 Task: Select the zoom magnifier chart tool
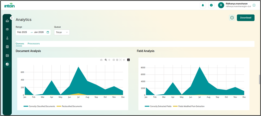[x=106, y=60]
